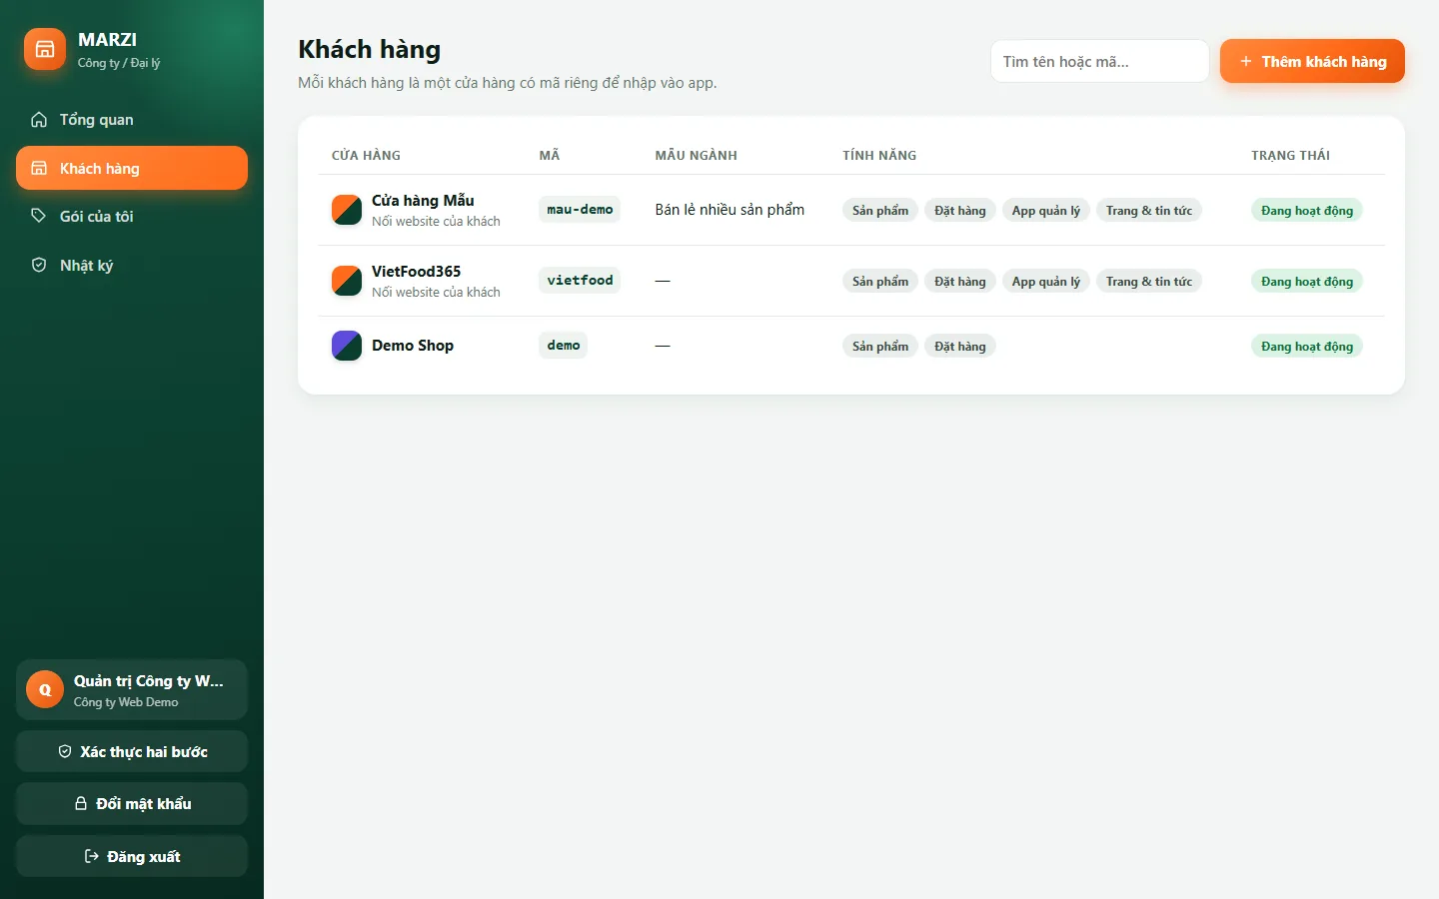Image resolution: width=1439 pixels, height=899 pixels.
Task: Click the TÍNH NĂNG column header
Action: [x=879, y=155]
